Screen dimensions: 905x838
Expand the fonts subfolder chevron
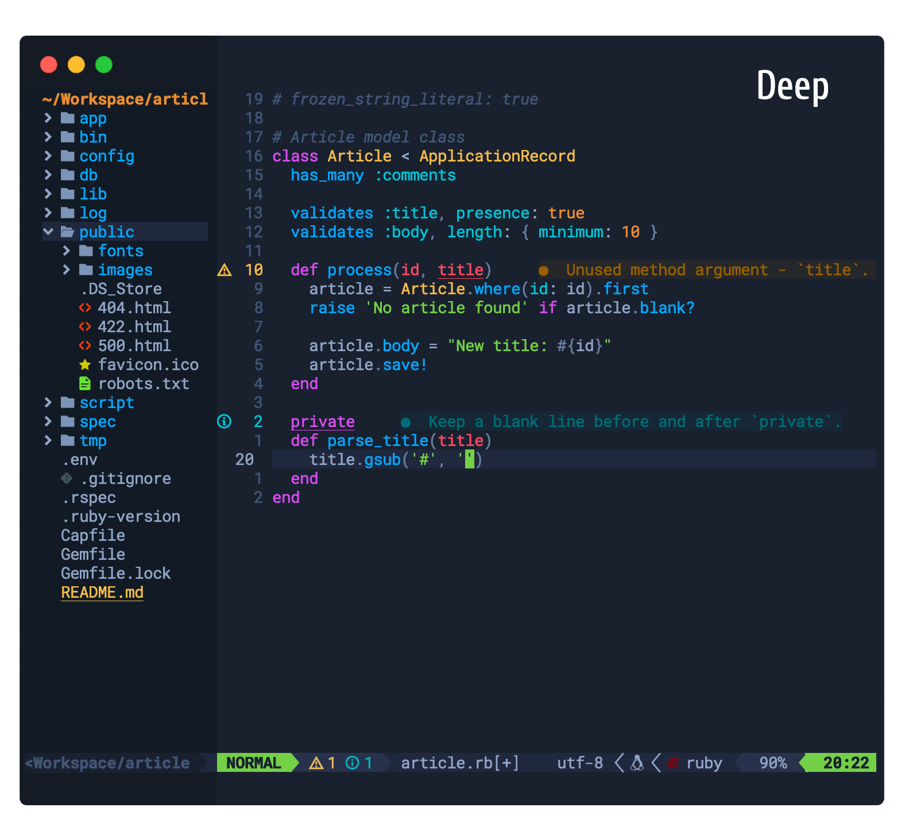[x=67, y=251]
